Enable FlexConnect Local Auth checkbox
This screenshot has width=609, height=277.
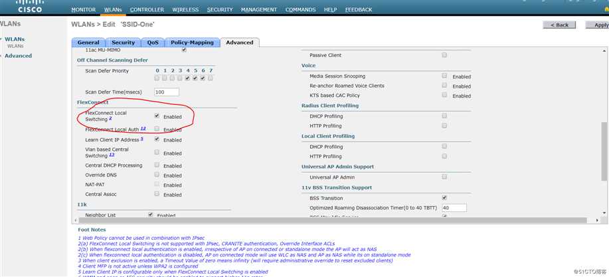pyautogui.click(x=157, y=128)
